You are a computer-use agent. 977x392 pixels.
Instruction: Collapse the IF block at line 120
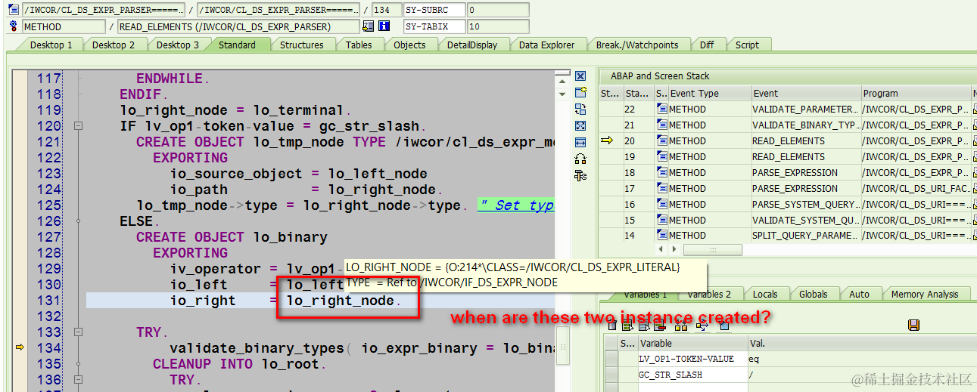[78, 126]
